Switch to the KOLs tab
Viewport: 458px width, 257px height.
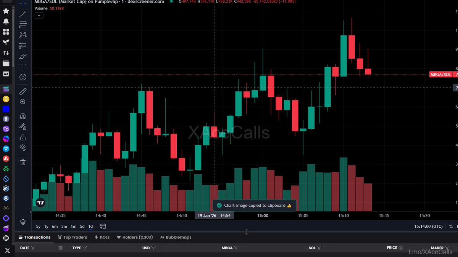102,237
